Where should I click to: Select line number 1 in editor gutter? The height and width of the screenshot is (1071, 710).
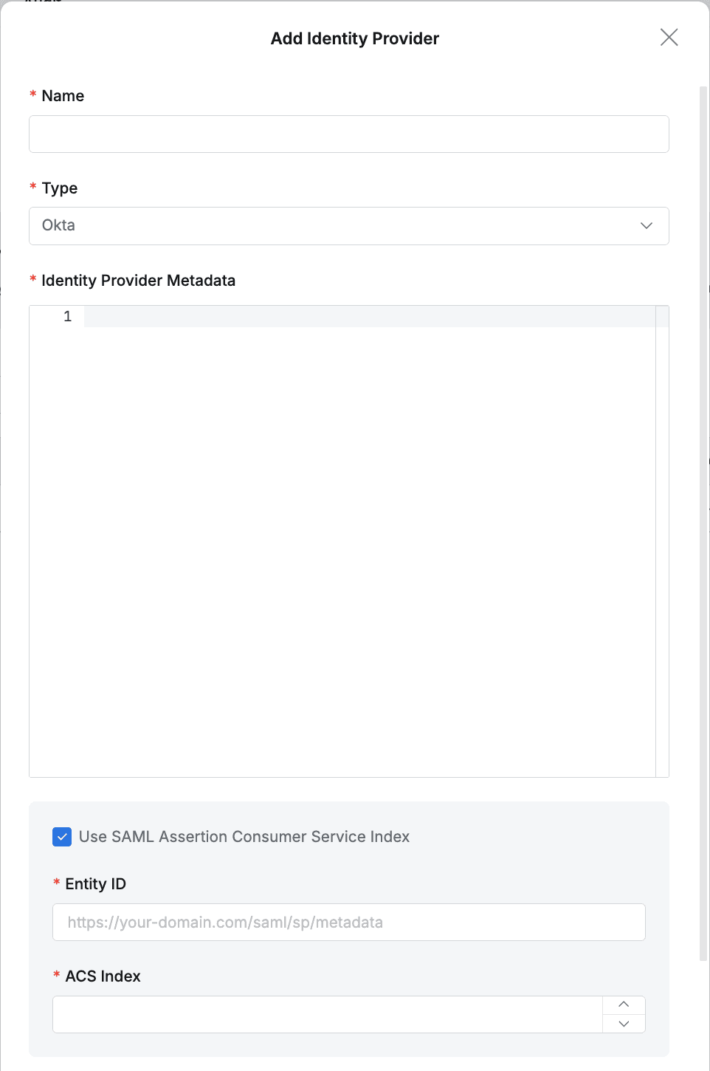click(x=68, y=317)
